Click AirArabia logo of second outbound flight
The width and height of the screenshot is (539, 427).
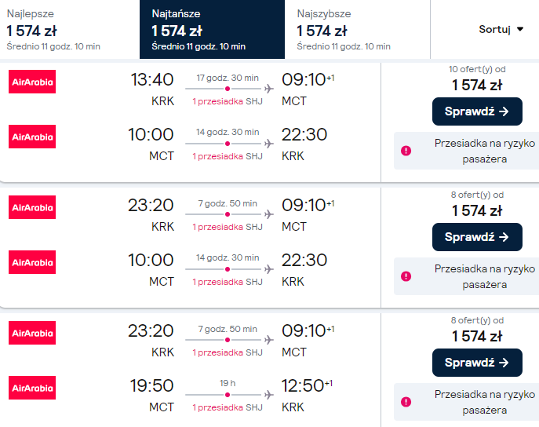32,207
